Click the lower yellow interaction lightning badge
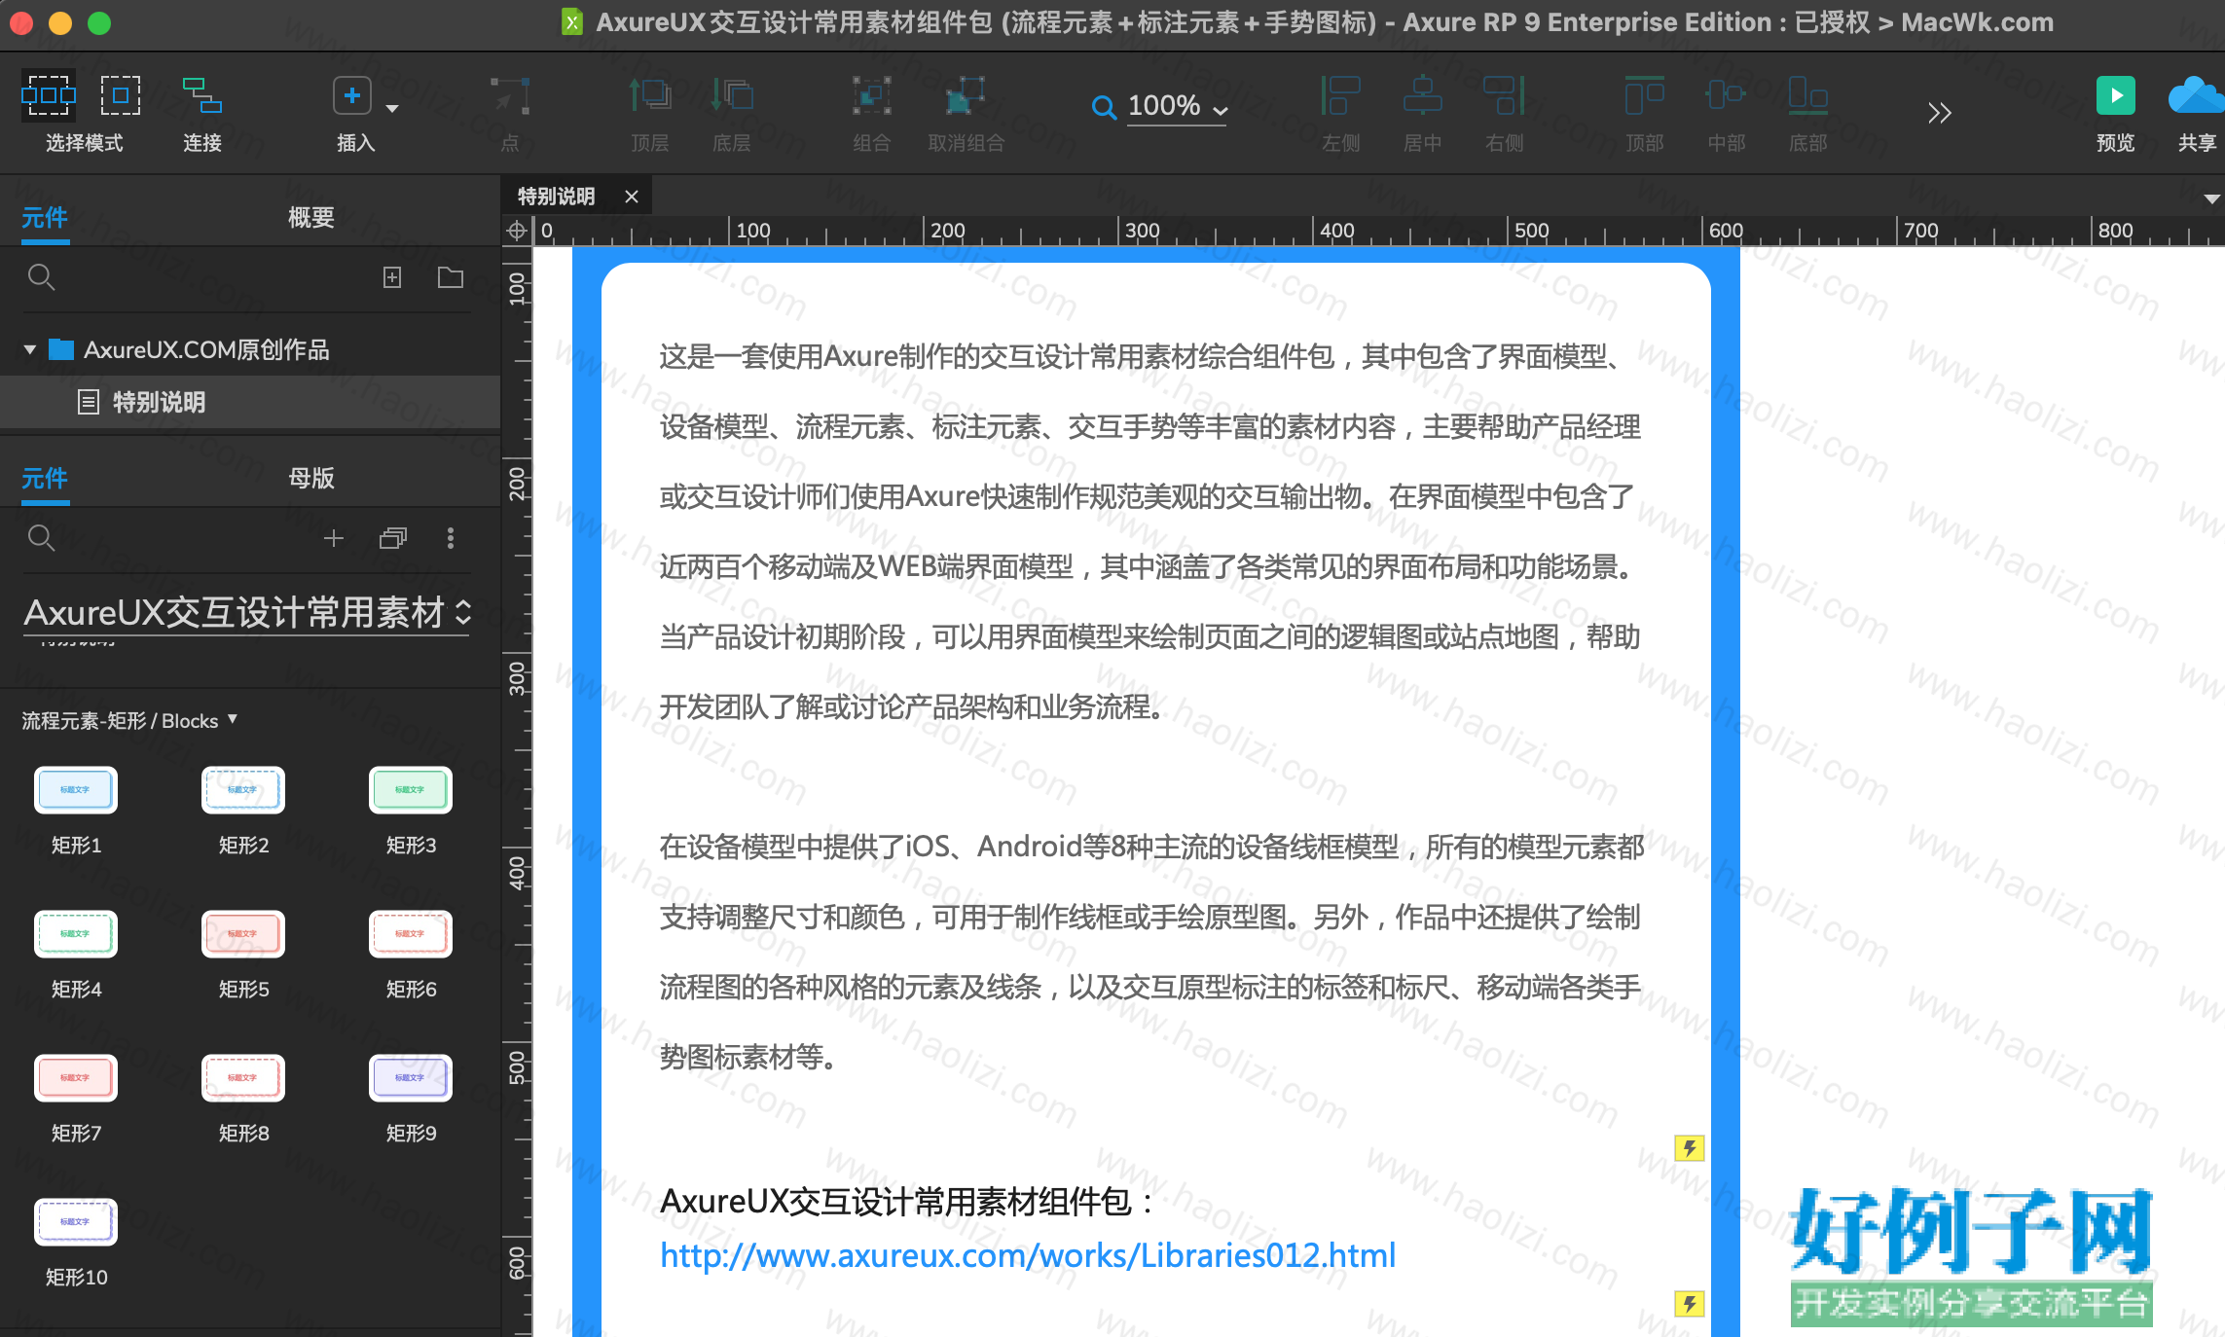This screenshot has width=2225, height=1337. pos(1689,1304)
